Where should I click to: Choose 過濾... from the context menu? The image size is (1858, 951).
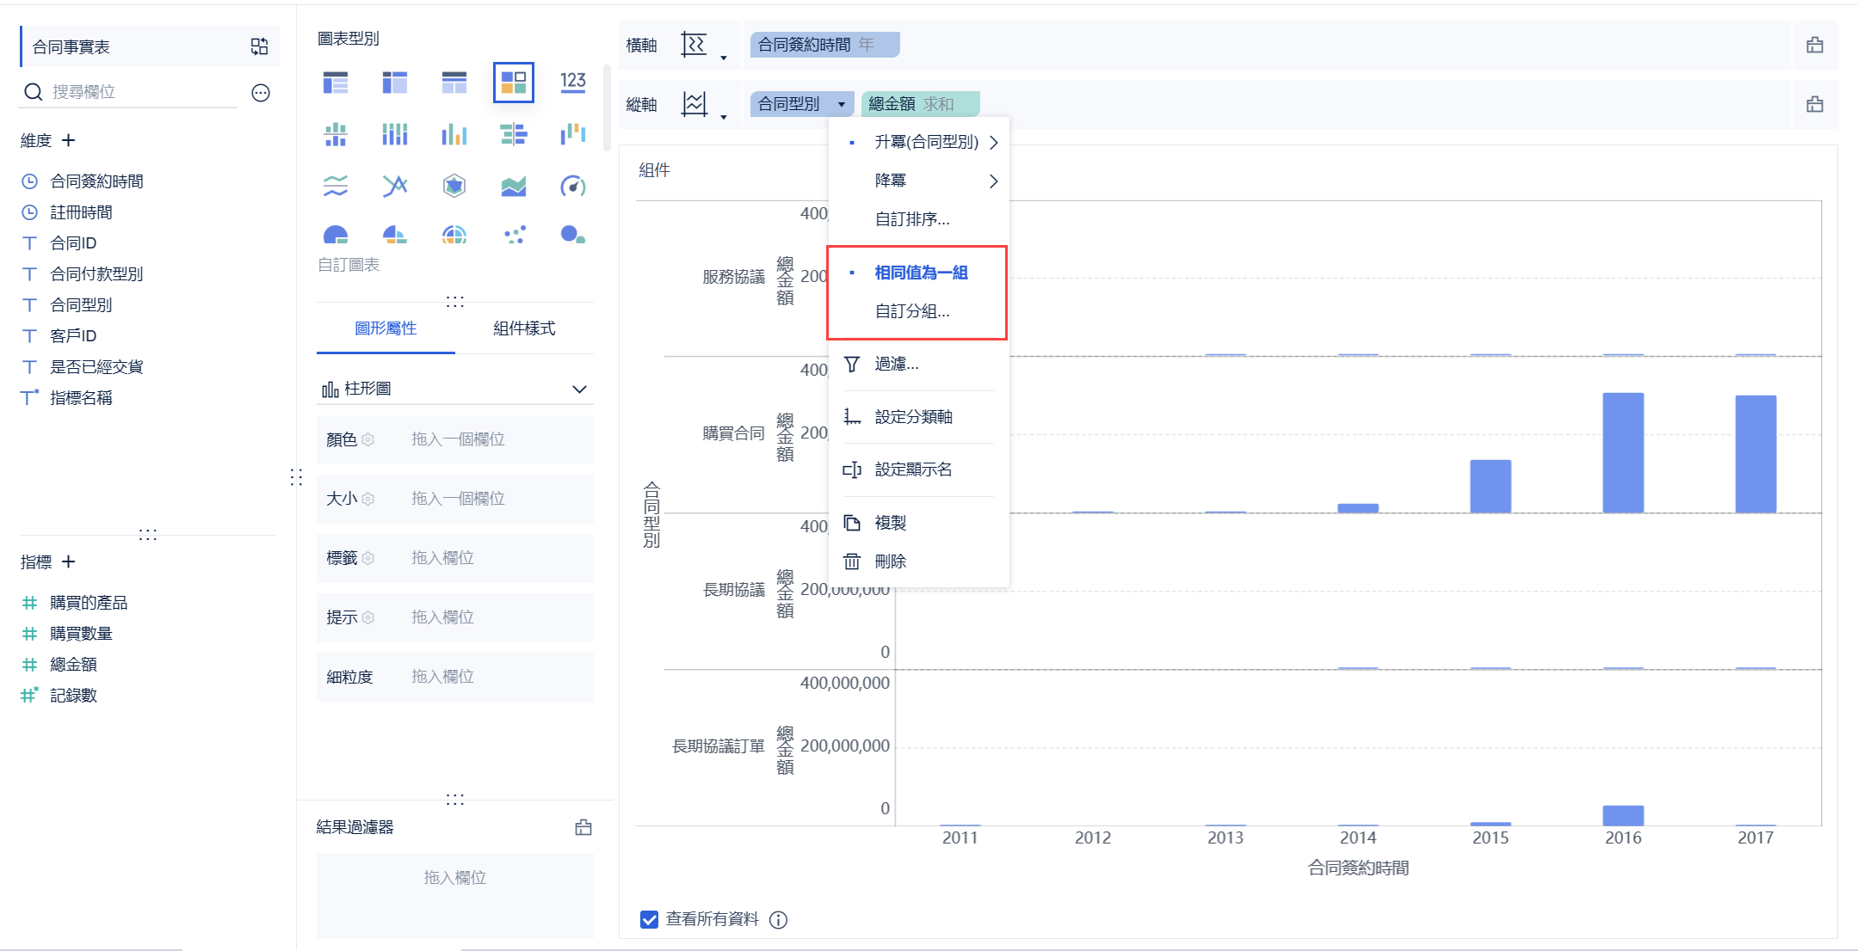896,365
